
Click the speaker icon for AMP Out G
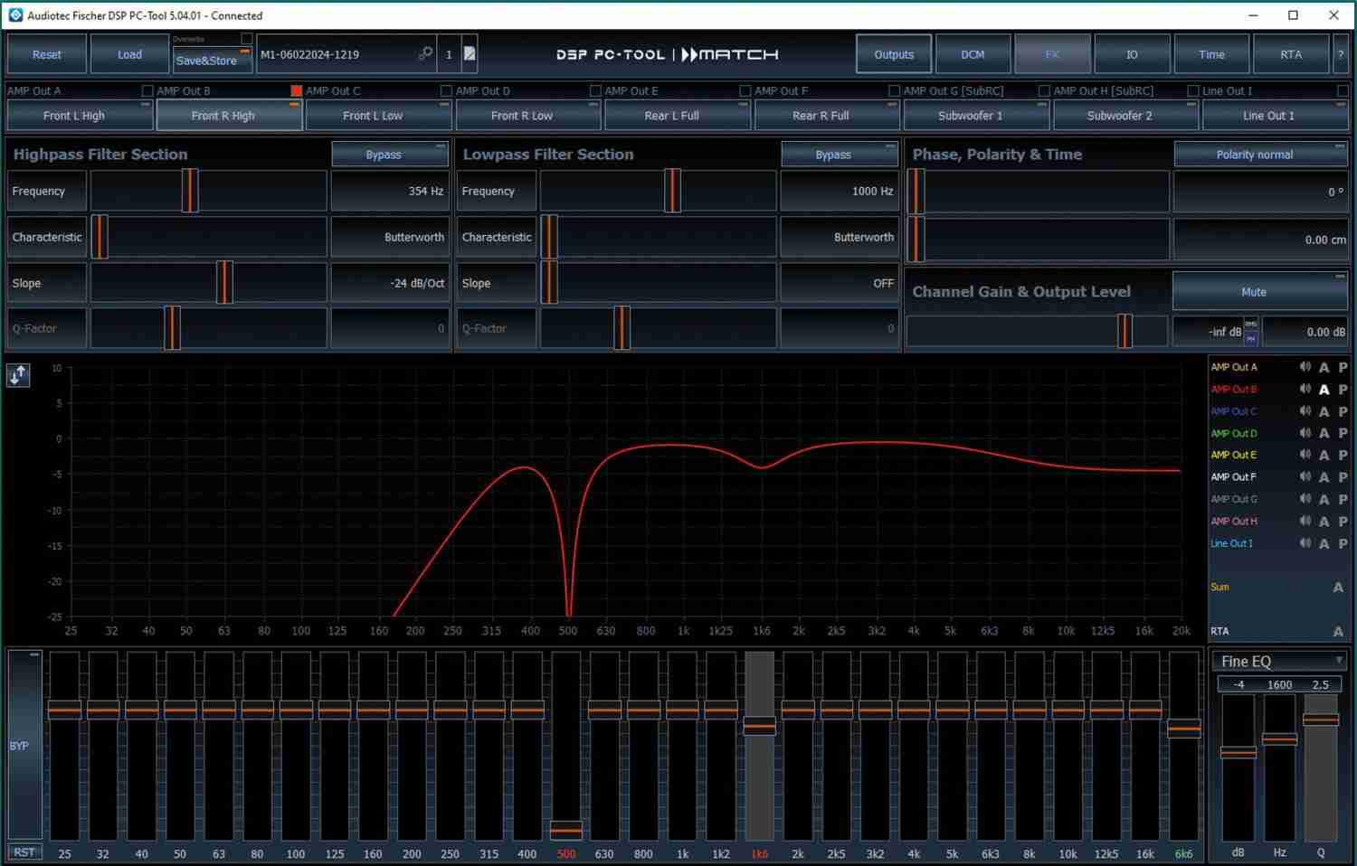pyautogui.click(x=1305, y=499)
